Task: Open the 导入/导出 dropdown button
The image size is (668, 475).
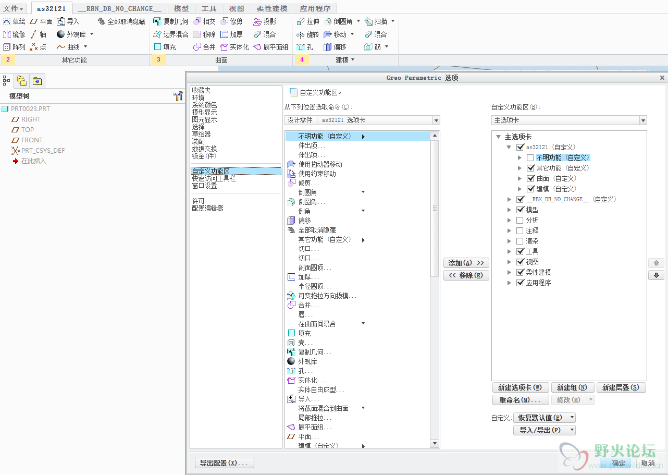Action: 545,430
